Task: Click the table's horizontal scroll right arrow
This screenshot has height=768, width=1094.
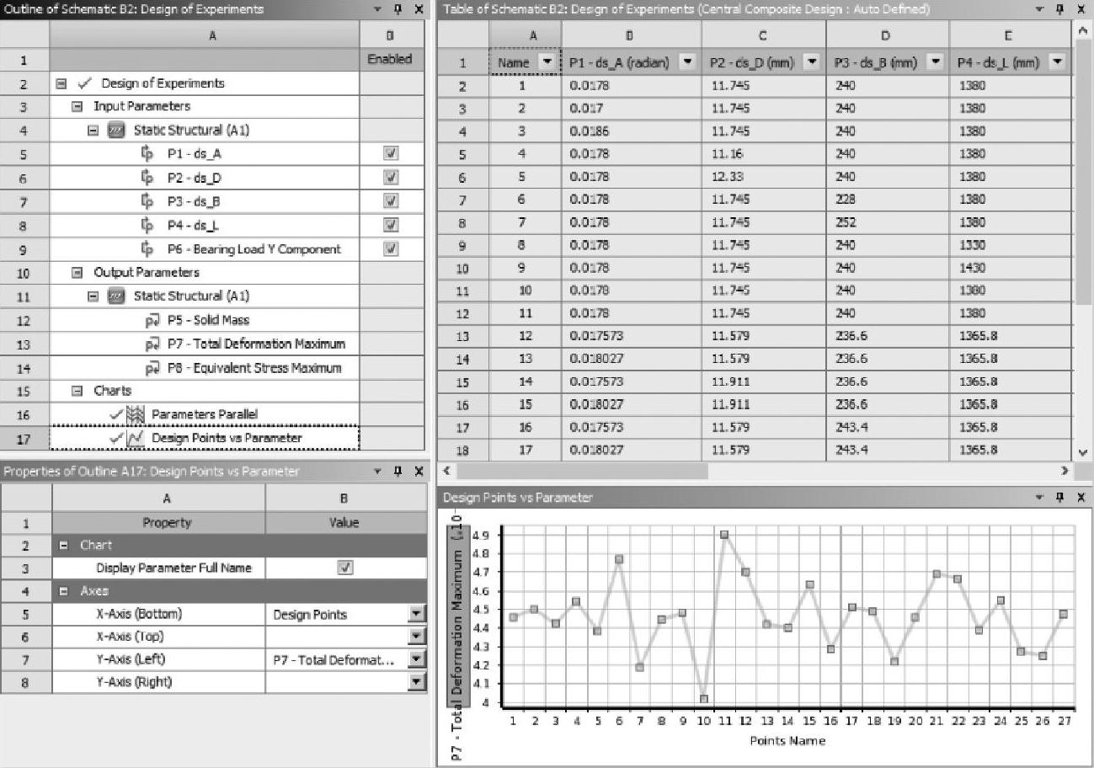Action: [x=1066, y=472]
